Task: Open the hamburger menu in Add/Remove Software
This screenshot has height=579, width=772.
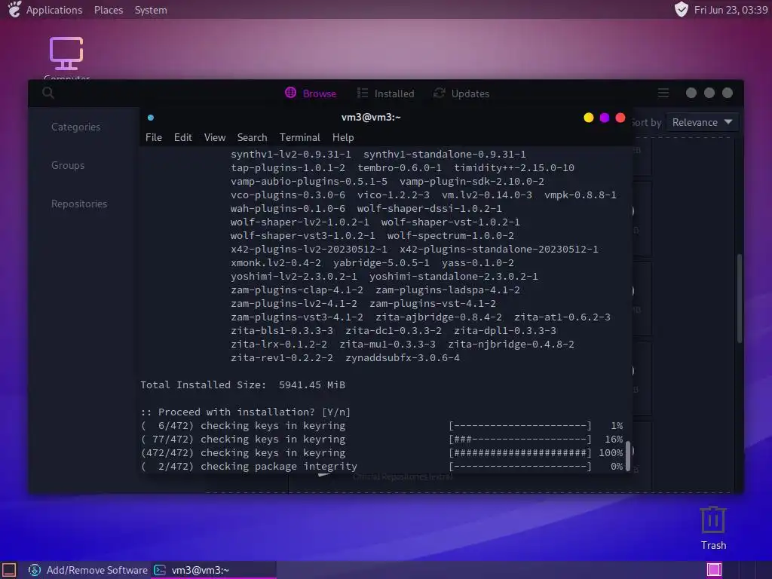Action: (663, 93)
